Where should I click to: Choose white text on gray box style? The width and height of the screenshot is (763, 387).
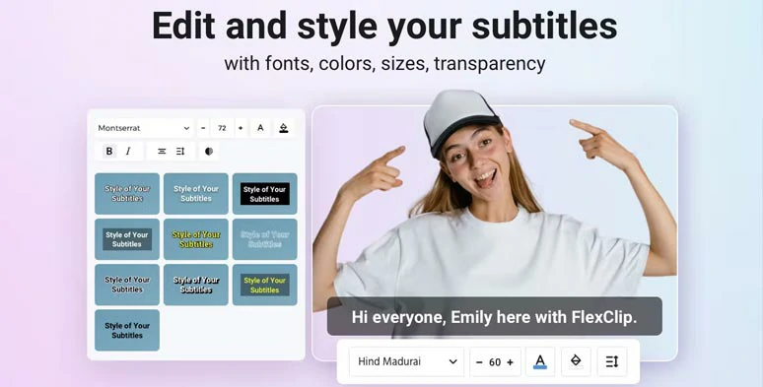[x=127, y=239]
